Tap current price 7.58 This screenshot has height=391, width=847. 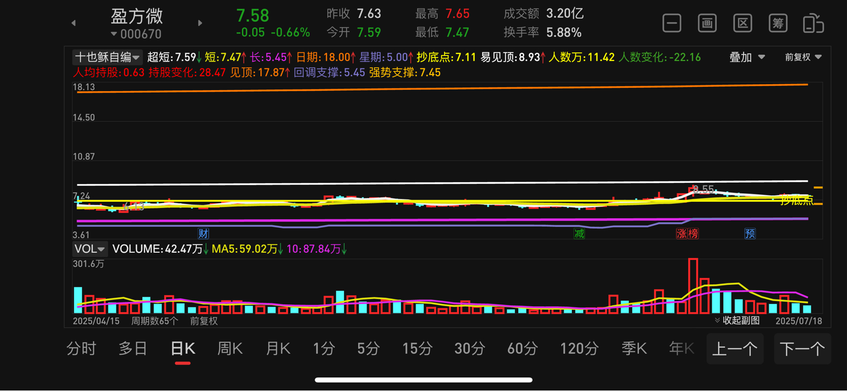tap(253, 15)
